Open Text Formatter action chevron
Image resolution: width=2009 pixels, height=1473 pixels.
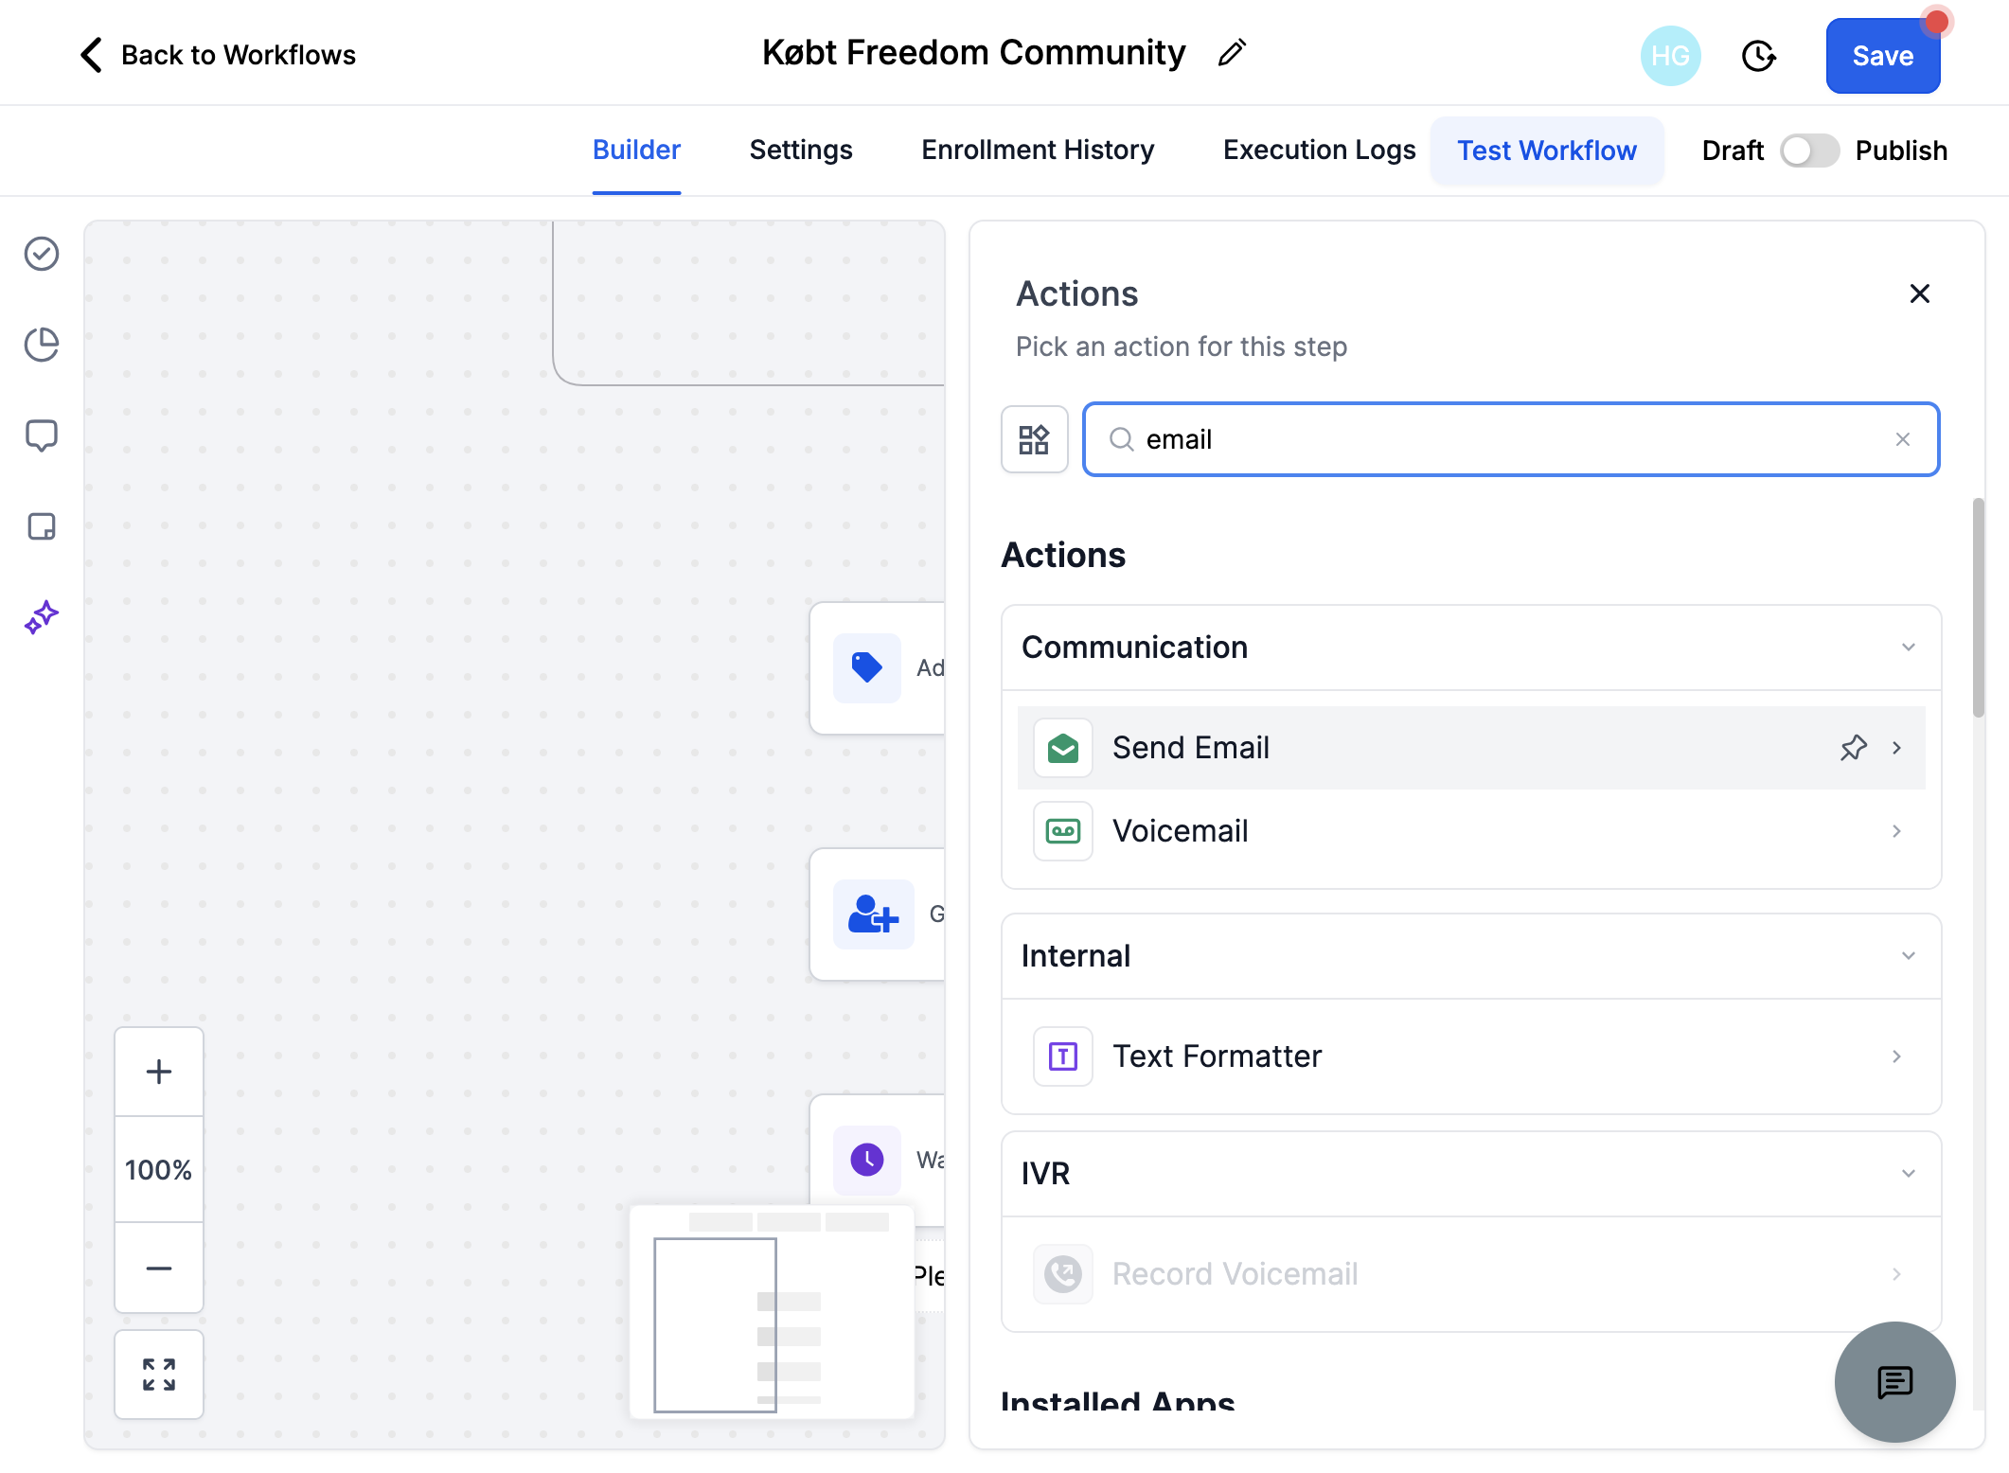click(1896, 1056)
